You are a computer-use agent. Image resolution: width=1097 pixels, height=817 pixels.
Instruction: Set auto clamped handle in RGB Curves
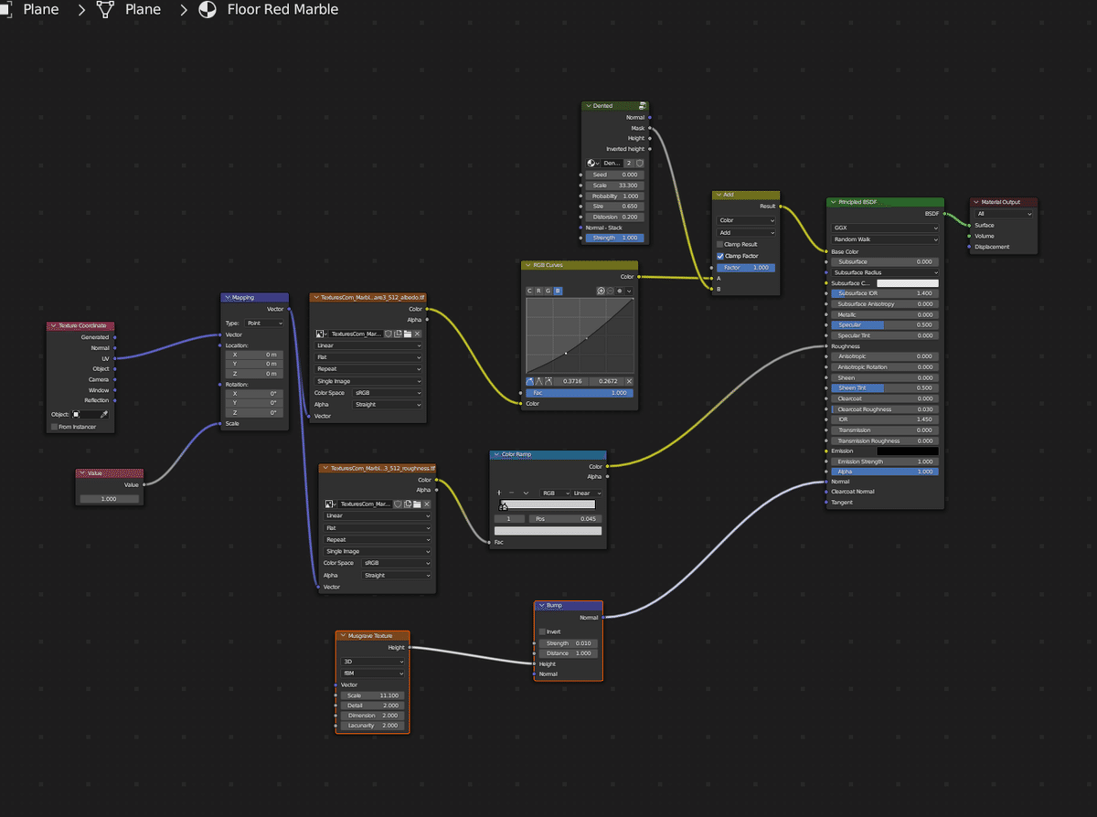click(550, 381)
